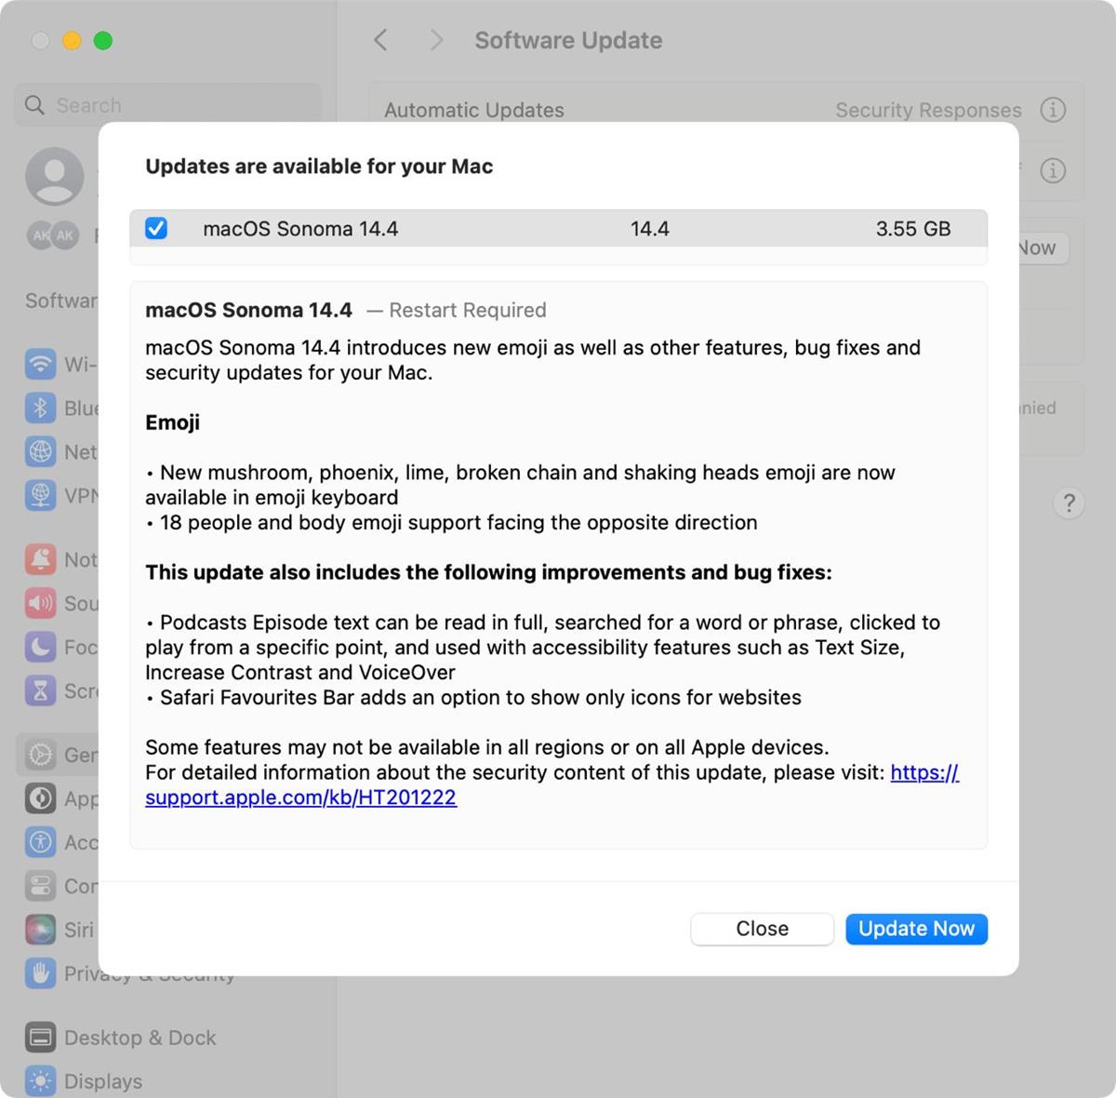This screenshot has height=1098, width=1116.
Task: Open Siri settings icon
Action: [41, 929]
